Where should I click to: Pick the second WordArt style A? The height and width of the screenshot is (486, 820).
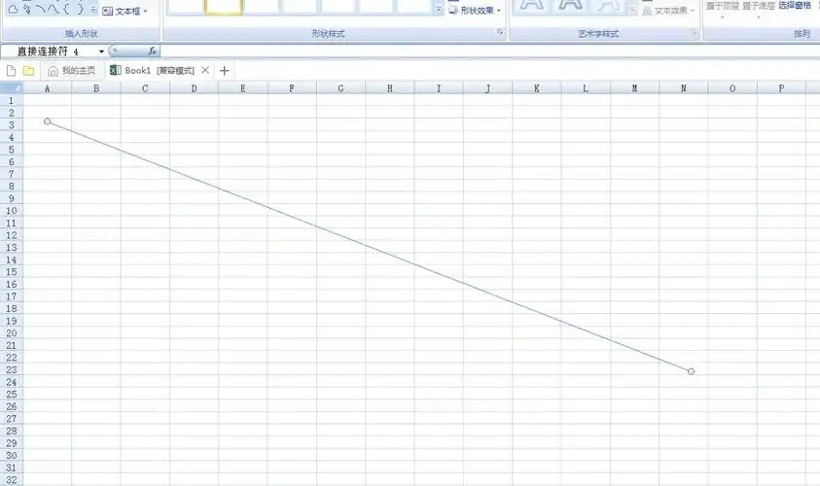pyautogui.click(x=570, y=7)
